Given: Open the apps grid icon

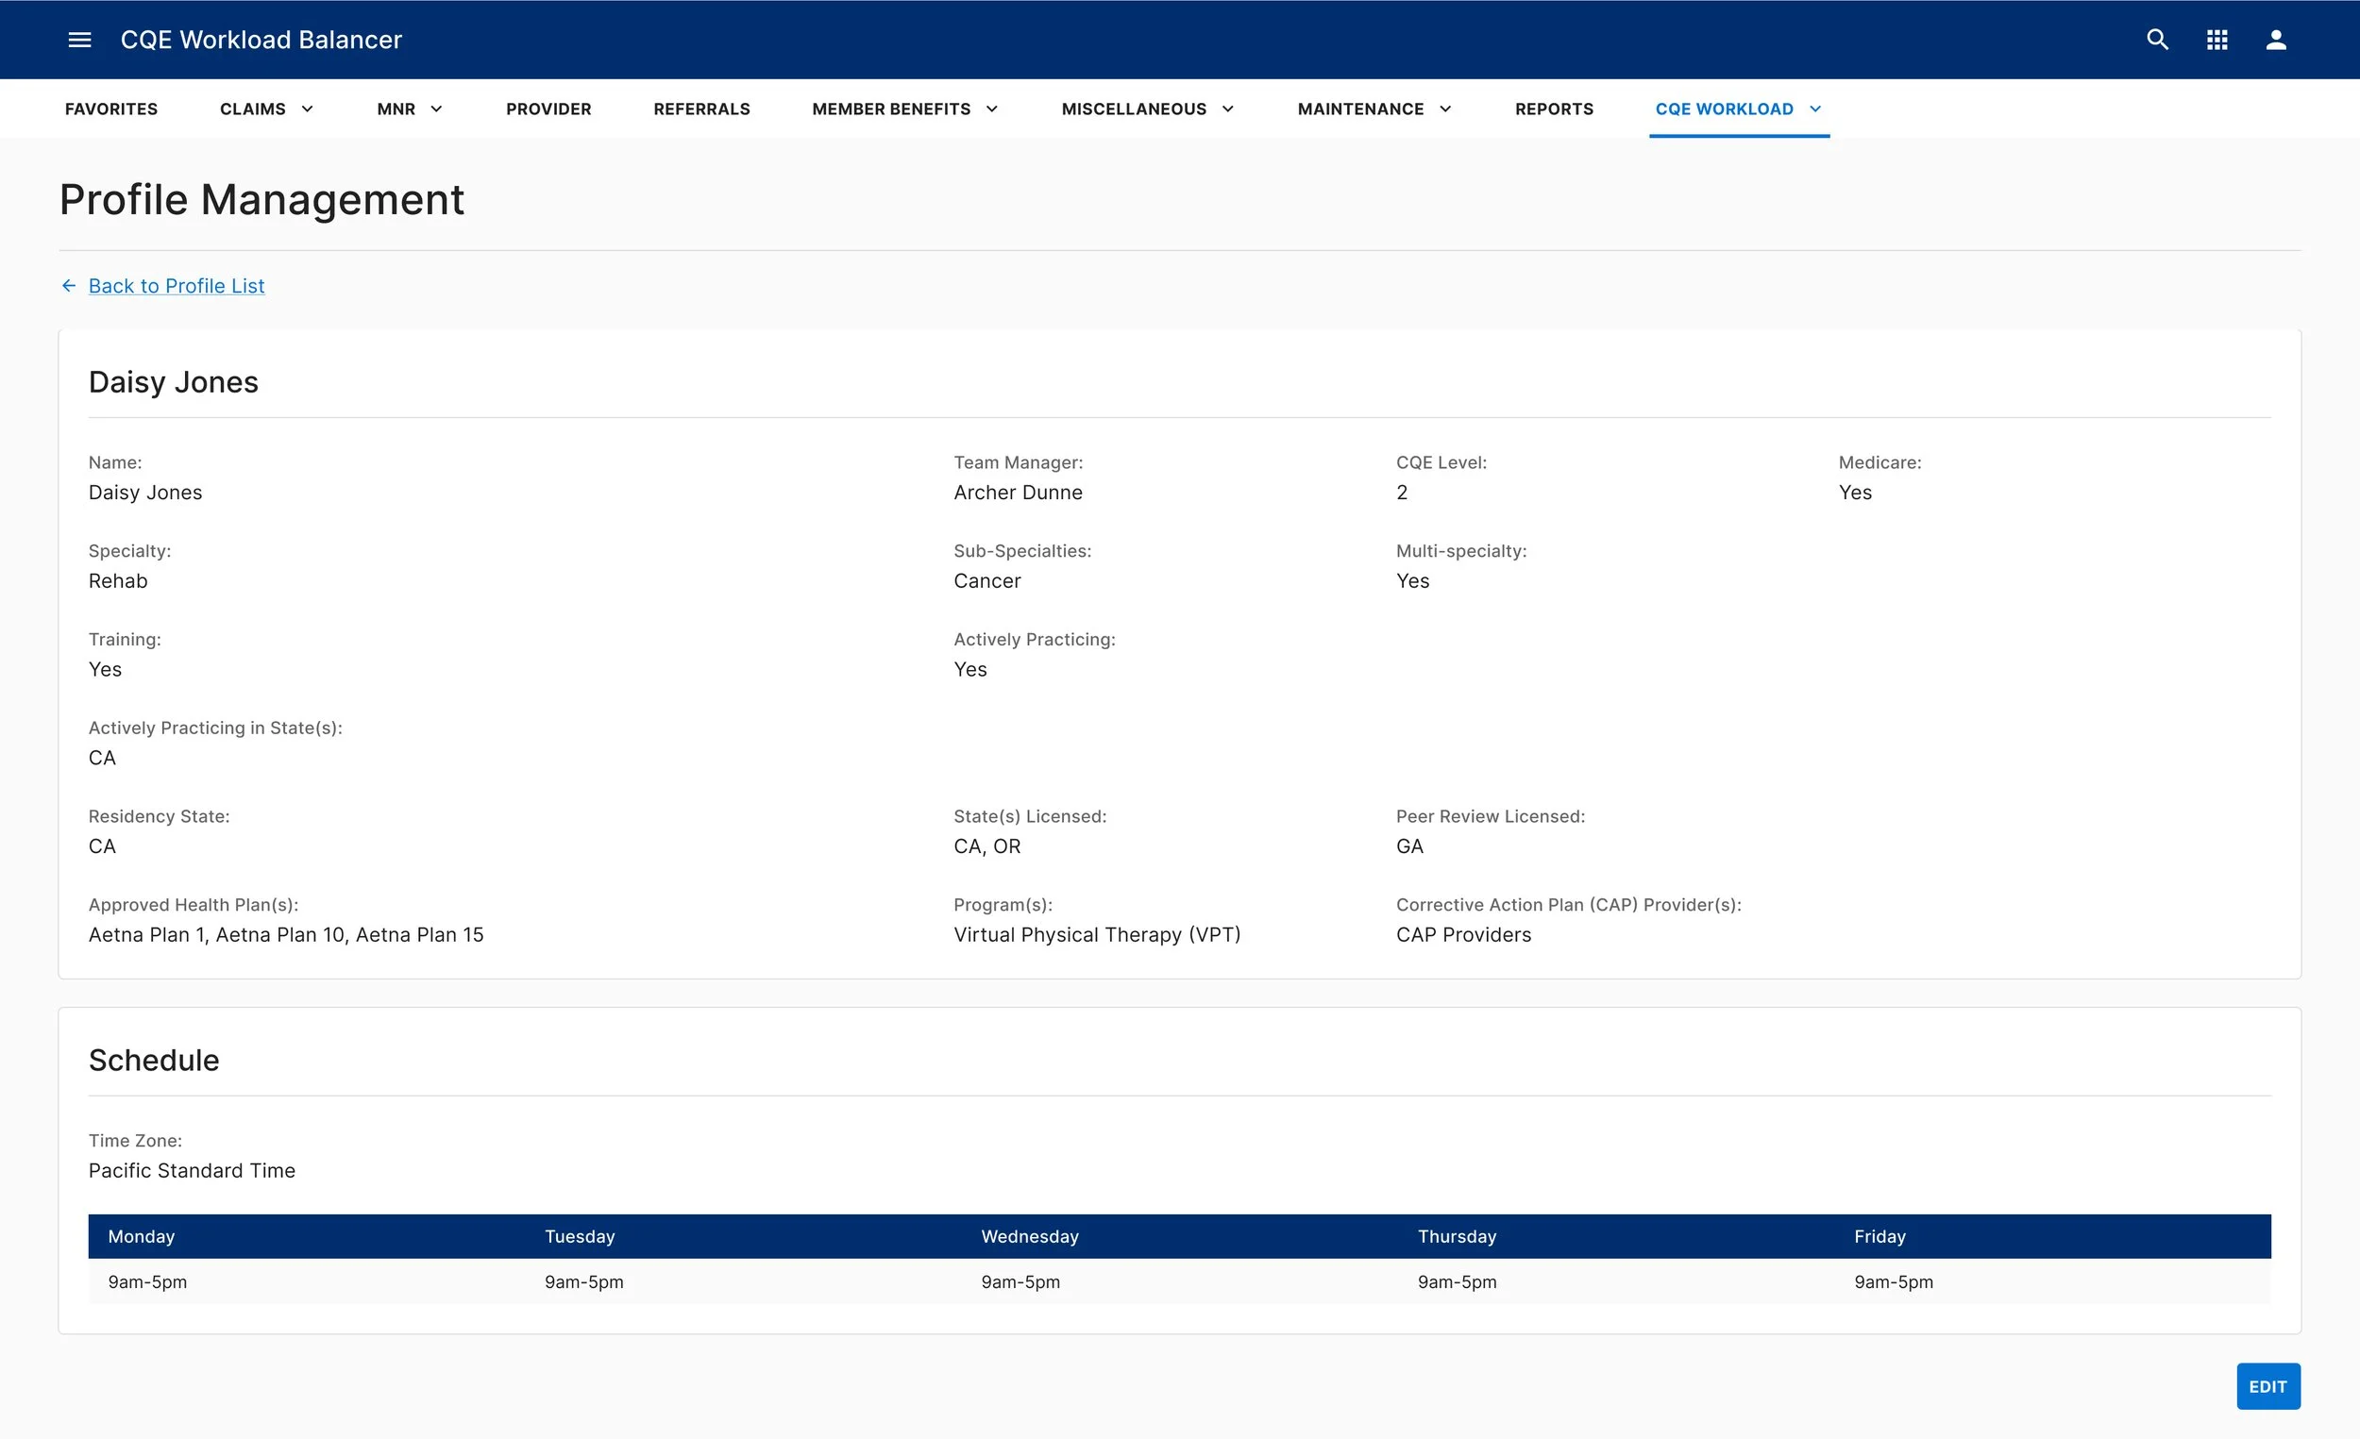Looking at the screenshot, I should 2217,40.
